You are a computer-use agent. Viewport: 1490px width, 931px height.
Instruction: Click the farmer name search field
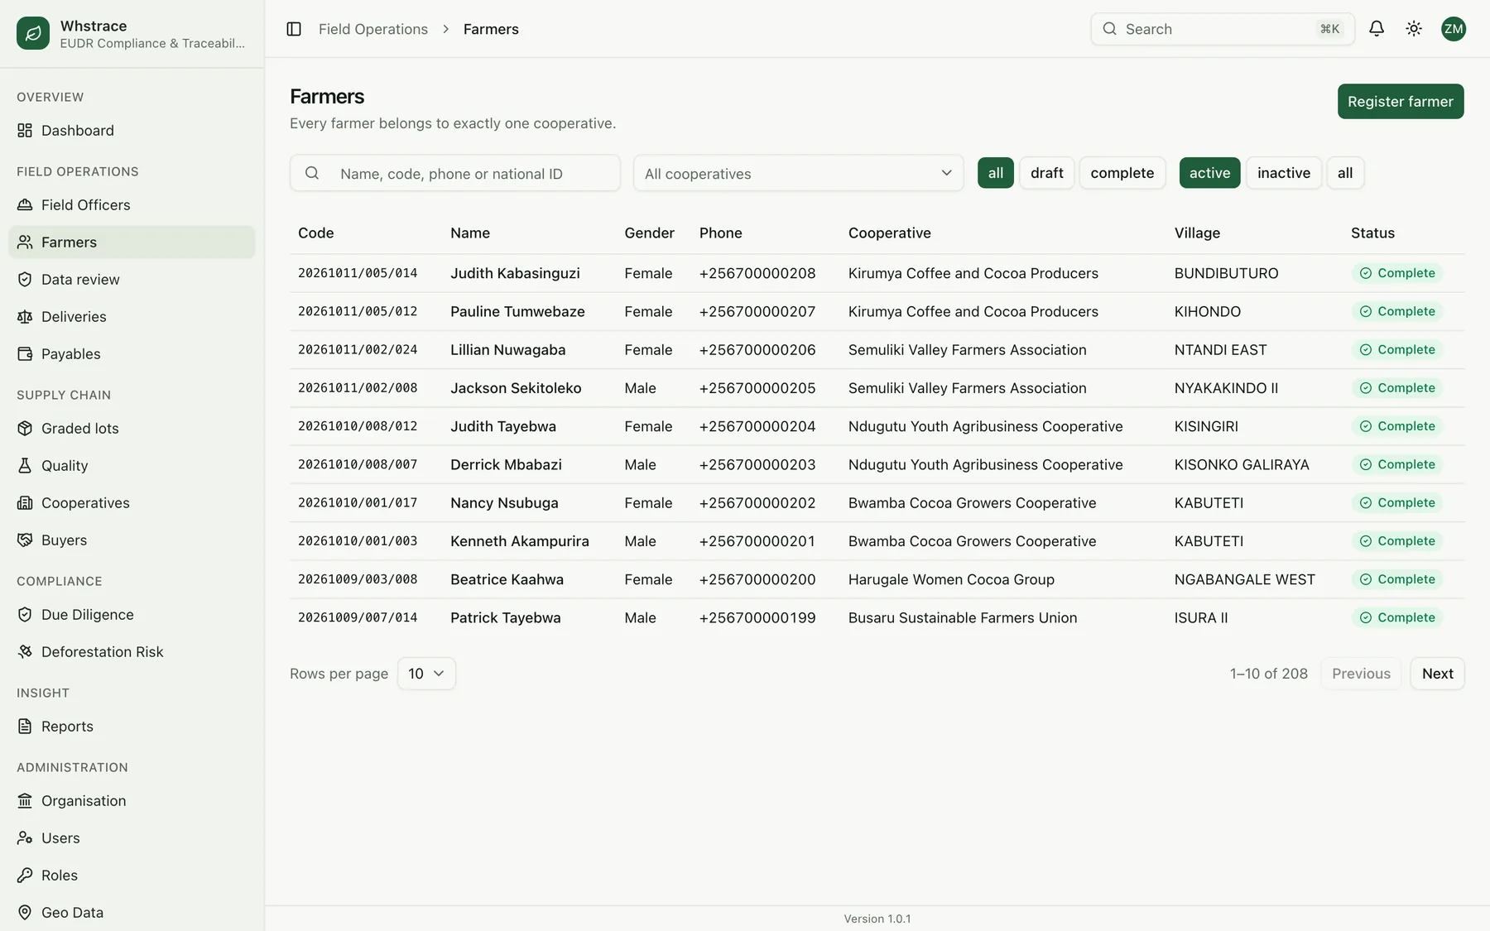coord(455,173)
